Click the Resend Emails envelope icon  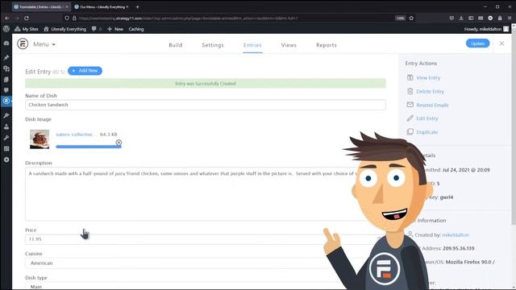[x=410, y=105]
